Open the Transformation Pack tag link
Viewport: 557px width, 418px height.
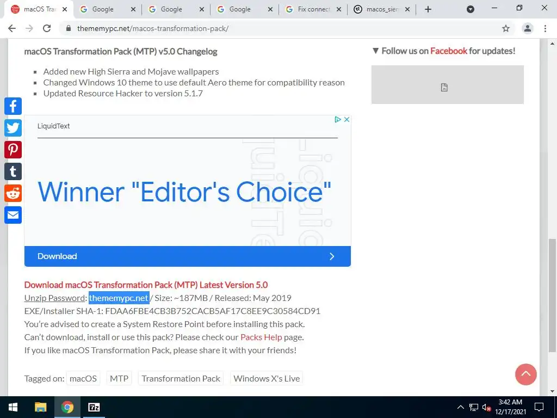[x=181, y=379]
